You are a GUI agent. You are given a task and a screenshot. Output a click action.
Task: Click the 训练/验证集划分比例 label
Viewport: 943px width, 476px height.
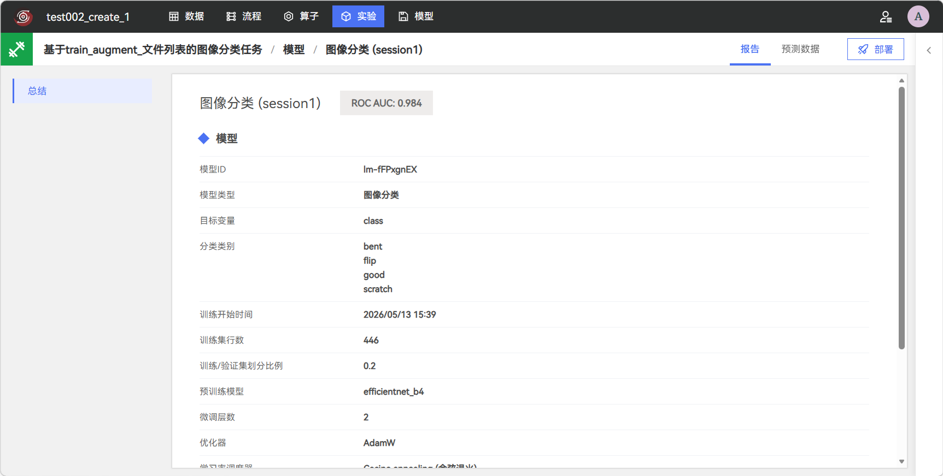[241, 366]
